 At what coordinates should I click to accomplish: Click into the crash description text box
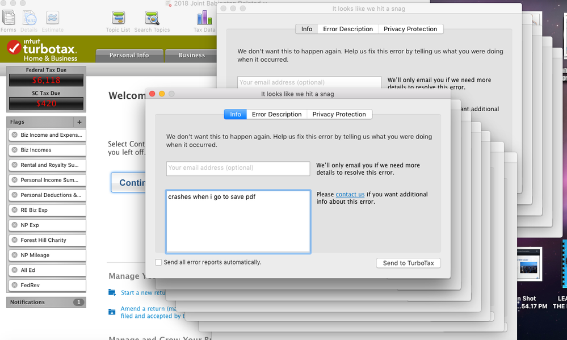pyautogui.click(x=238, y=221)
